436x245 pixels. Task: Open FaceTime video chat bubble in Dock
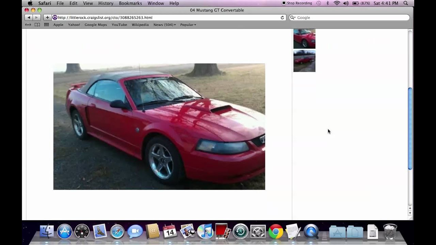(135, 232)
